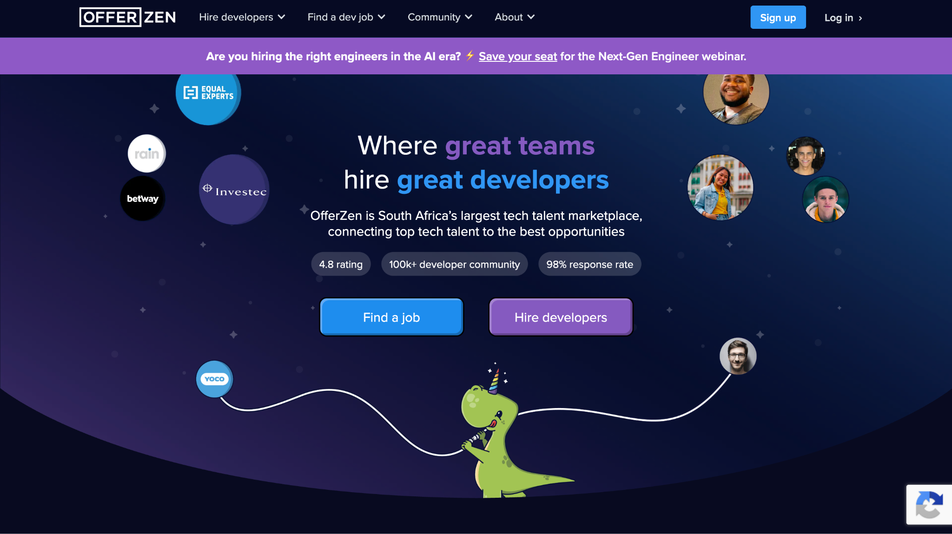This screenshot has width=952, height=534.
Task: Expand the Hire developers chevron arrow
Action: 281,17
